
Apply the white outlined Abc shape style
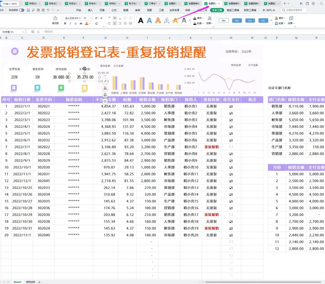click(x=224, y=20)
